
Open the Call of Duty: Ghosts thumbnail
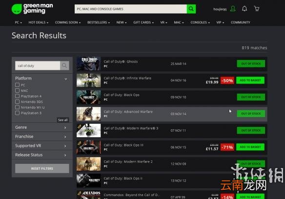(x=88, y=63)
